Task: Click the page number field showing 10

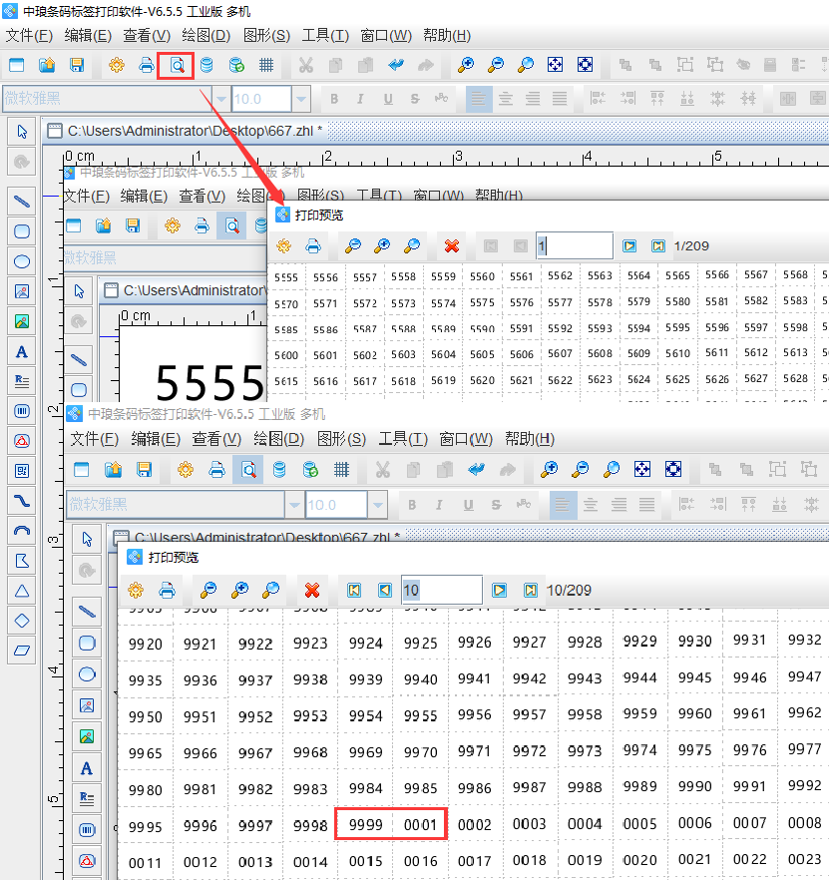Action: [x=441, y=591]
